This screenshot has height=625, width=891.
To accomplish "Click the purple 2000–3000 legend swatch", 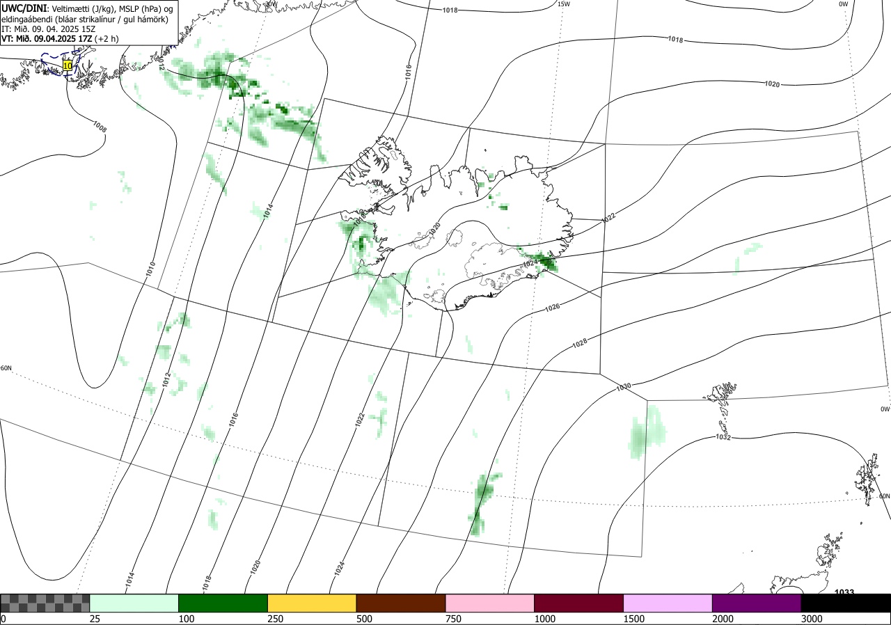I will coord(757,603).
